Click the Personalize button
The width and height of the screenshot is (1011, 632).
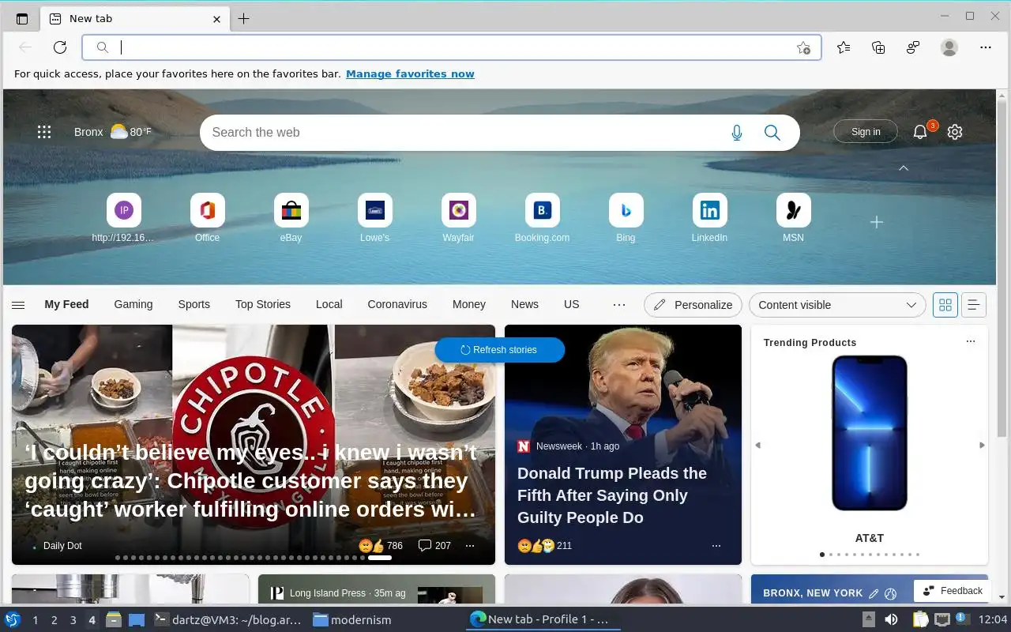(693, 305)
